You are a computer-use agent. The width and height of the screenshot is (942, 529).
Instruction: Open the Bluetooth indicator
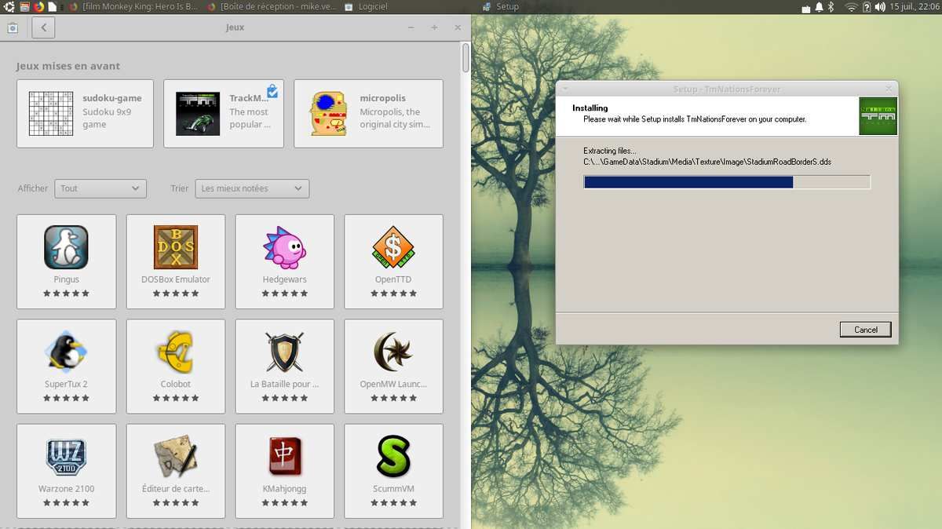coord(831,7)
